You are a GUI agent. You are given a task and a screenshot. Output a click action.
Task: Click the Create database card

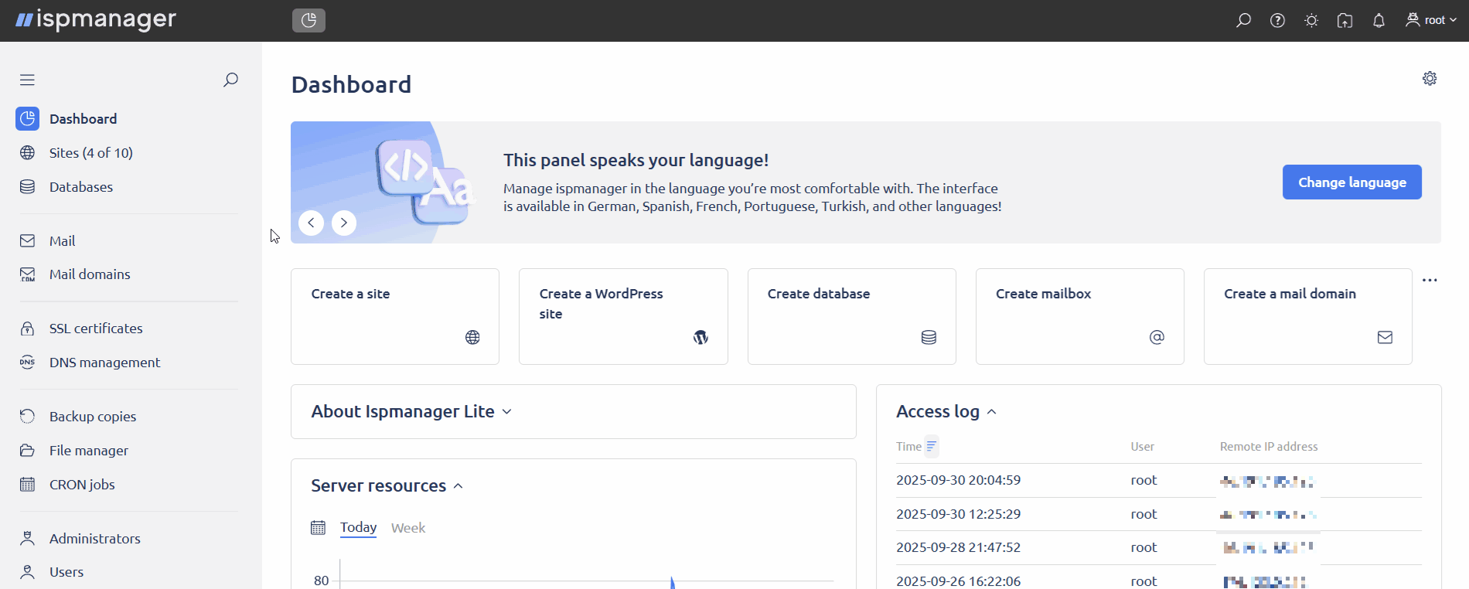(851, 316)
